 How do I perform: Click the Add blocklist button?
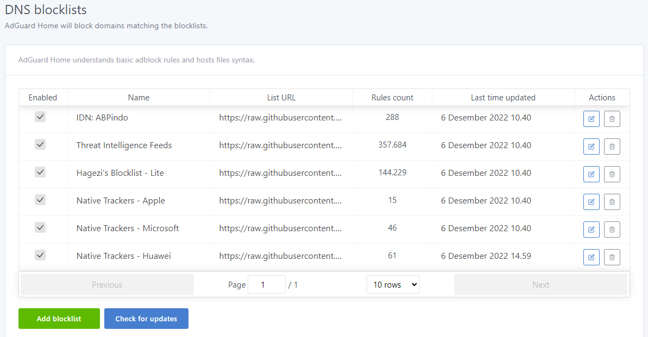tap(59, 319)
